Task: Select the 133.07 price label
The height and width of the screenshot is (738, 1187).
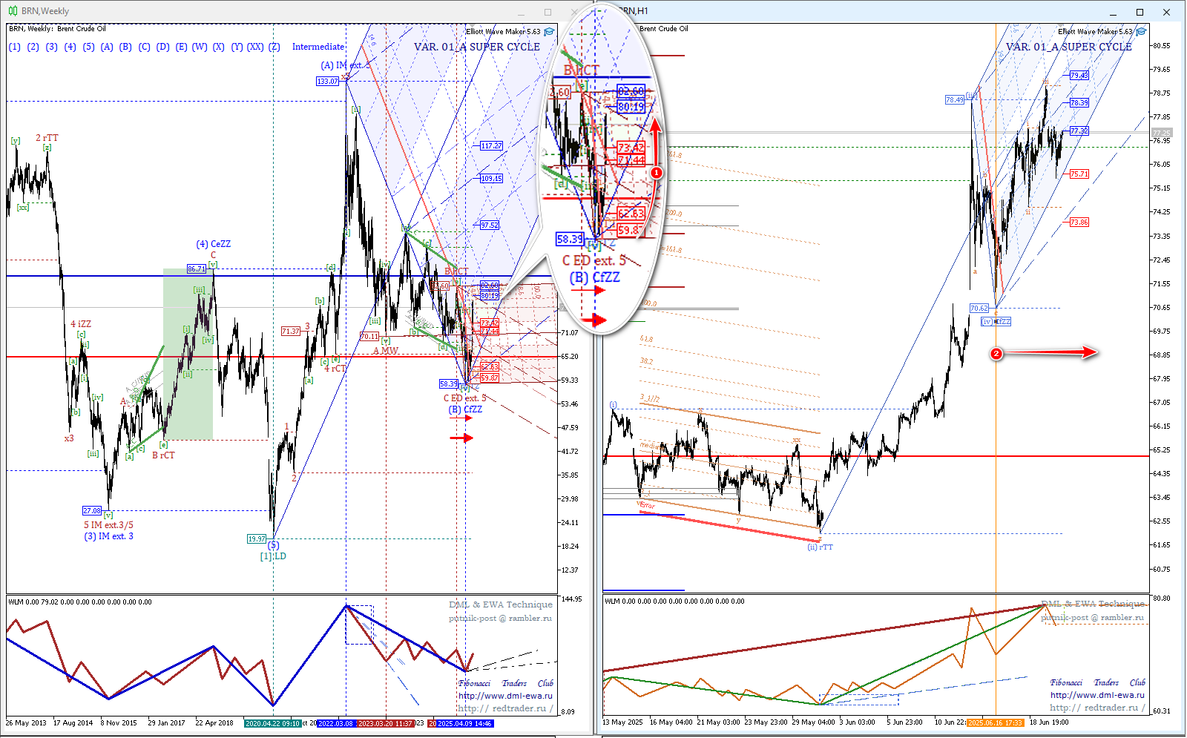Action: (x=328, y=82)
